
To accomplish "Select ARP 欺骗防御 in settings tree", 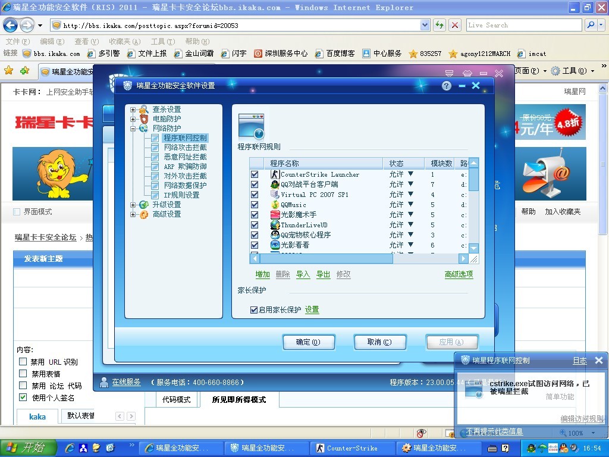I will click(x=186, y=167).
